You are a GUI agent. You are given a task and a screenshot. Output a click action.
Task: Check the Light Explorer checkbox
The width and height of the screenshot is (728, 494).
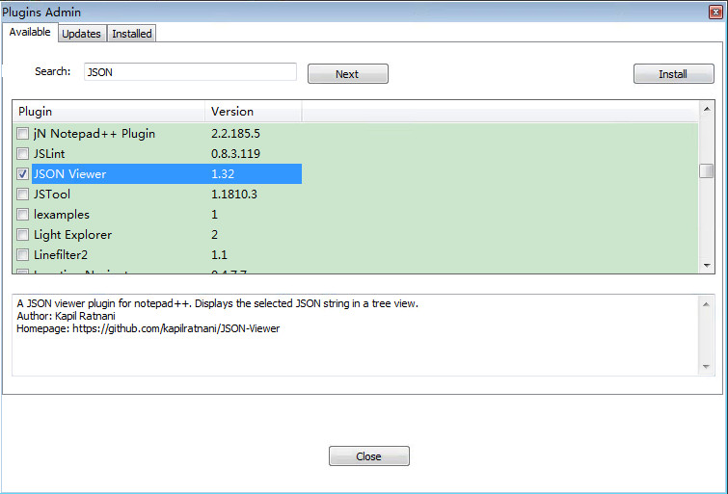point(22,235)
